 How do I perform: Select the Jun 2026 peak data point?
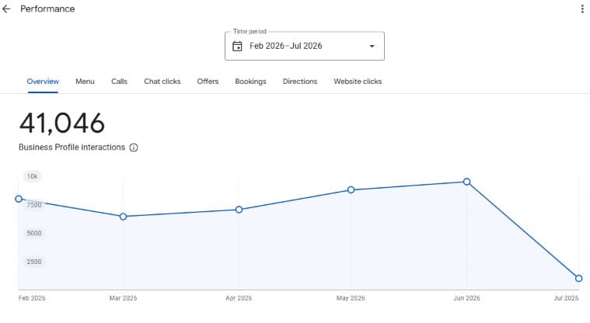coord(467,182)
